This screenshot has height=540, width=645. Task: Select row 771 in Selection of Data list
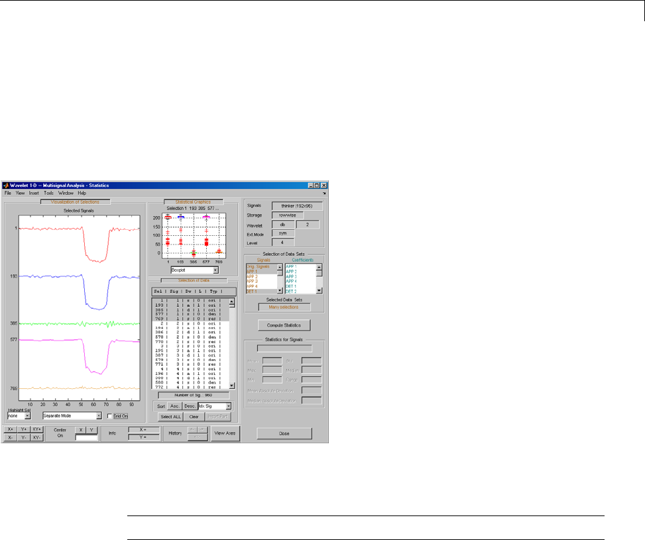click(x=190, y=364)
